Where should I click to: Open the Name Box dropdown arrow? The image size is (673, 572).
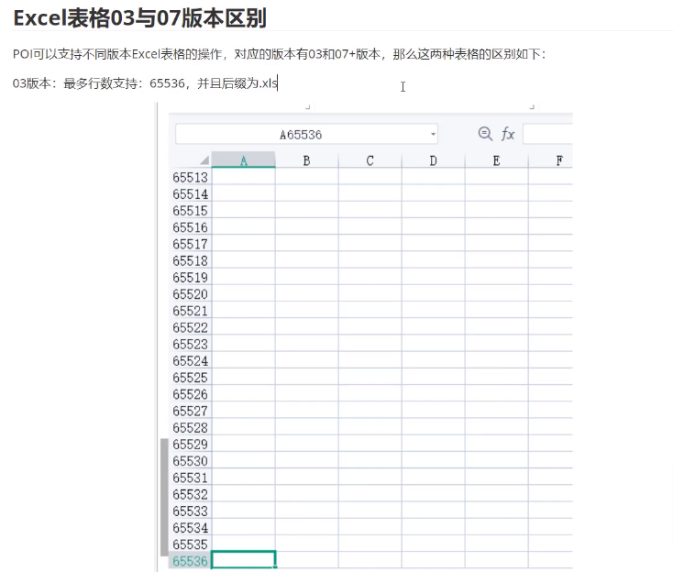click(x=433, y=135)
